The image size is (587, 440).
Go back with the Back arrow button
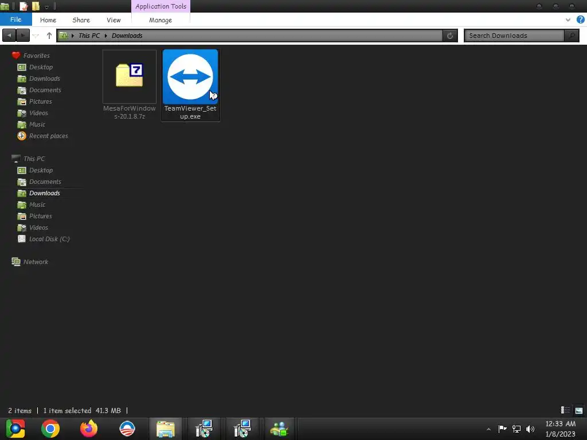click(x=9, y=36)
